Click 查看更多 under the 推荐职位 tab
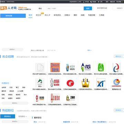124x124 pixels. [x=15, y=122]
